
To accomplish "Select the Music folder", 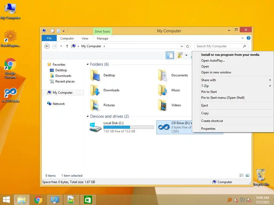I will (x=169, y=90).
